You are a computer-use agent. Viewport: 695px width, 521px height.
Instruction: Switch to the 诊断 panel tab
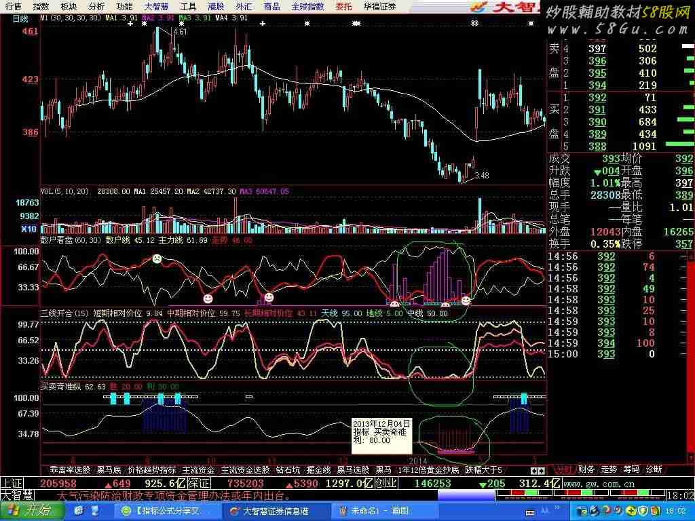pyautogui.click(x=654, y=469)
